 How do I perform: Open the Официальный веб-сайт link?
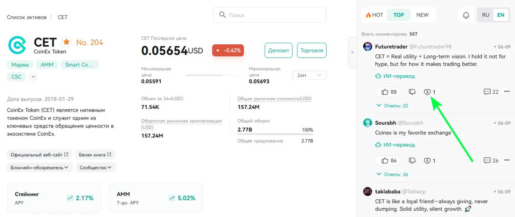[x=40, y=155]
